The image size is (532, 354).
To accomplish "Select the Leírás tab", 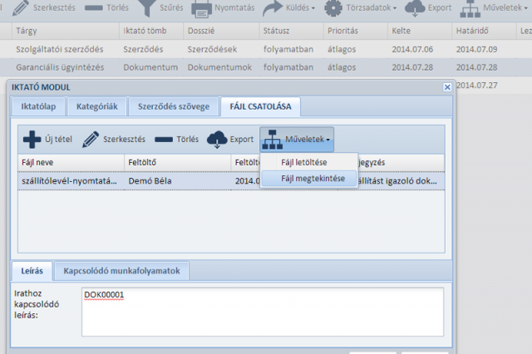I will point(32,271).
